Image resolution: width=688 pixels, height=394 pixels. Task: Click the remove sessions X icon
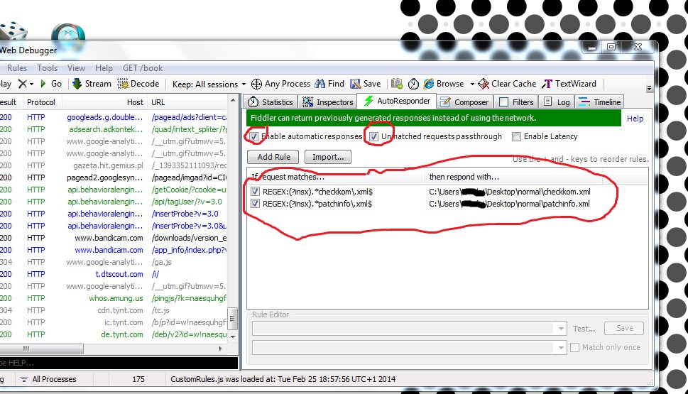click(23, 83)
